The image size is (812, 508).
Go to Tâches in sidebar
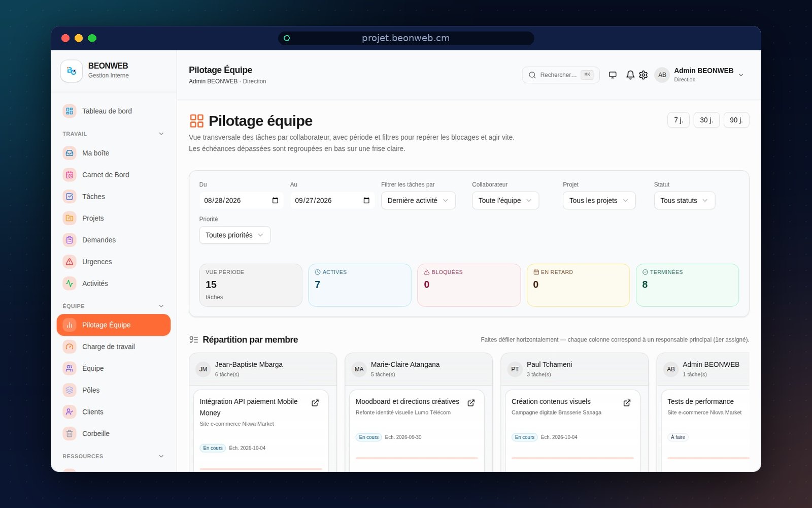114,197
